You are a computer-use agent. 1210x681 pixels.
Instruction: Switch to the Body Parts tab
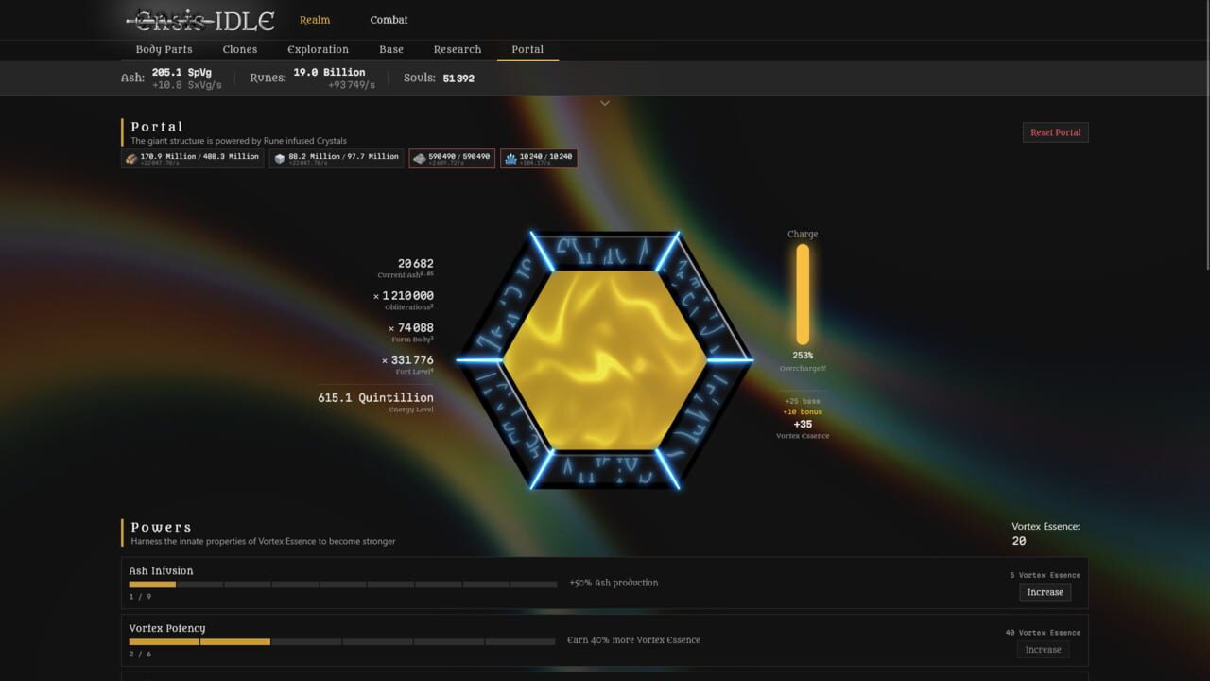164,50
